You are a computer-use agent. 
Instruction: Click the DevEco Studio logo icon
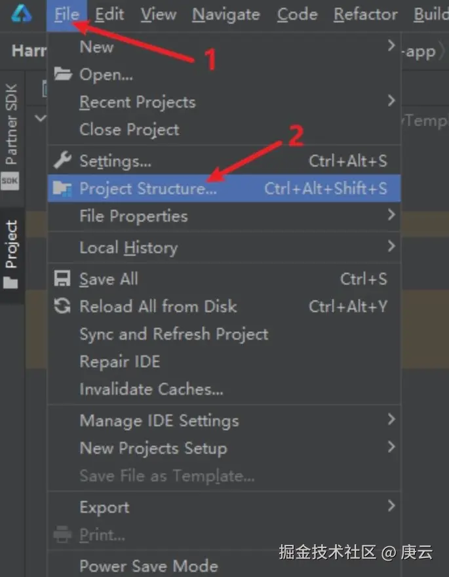point(22,14)
